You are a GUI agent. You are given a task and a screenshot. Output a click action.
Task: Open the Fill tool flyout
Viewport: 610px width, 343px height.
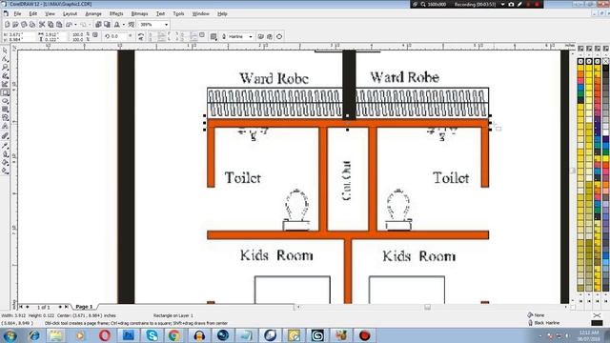coord(5,163)
